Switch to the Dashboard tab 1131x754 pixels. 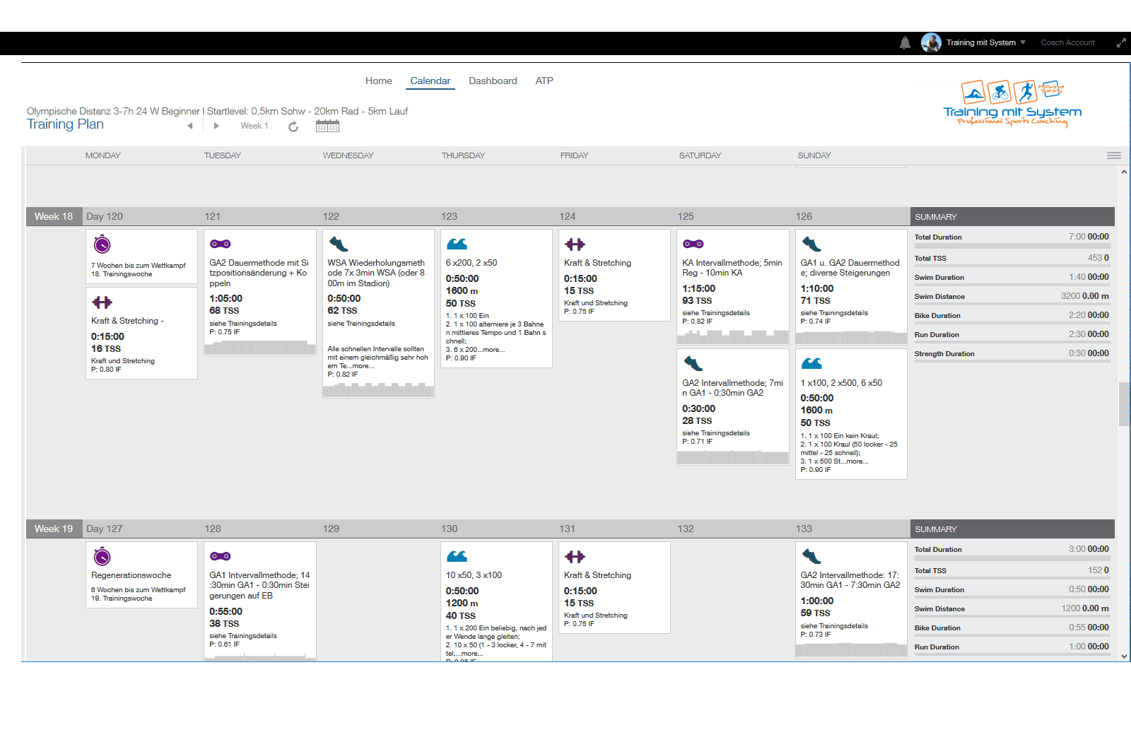[493, 81]
